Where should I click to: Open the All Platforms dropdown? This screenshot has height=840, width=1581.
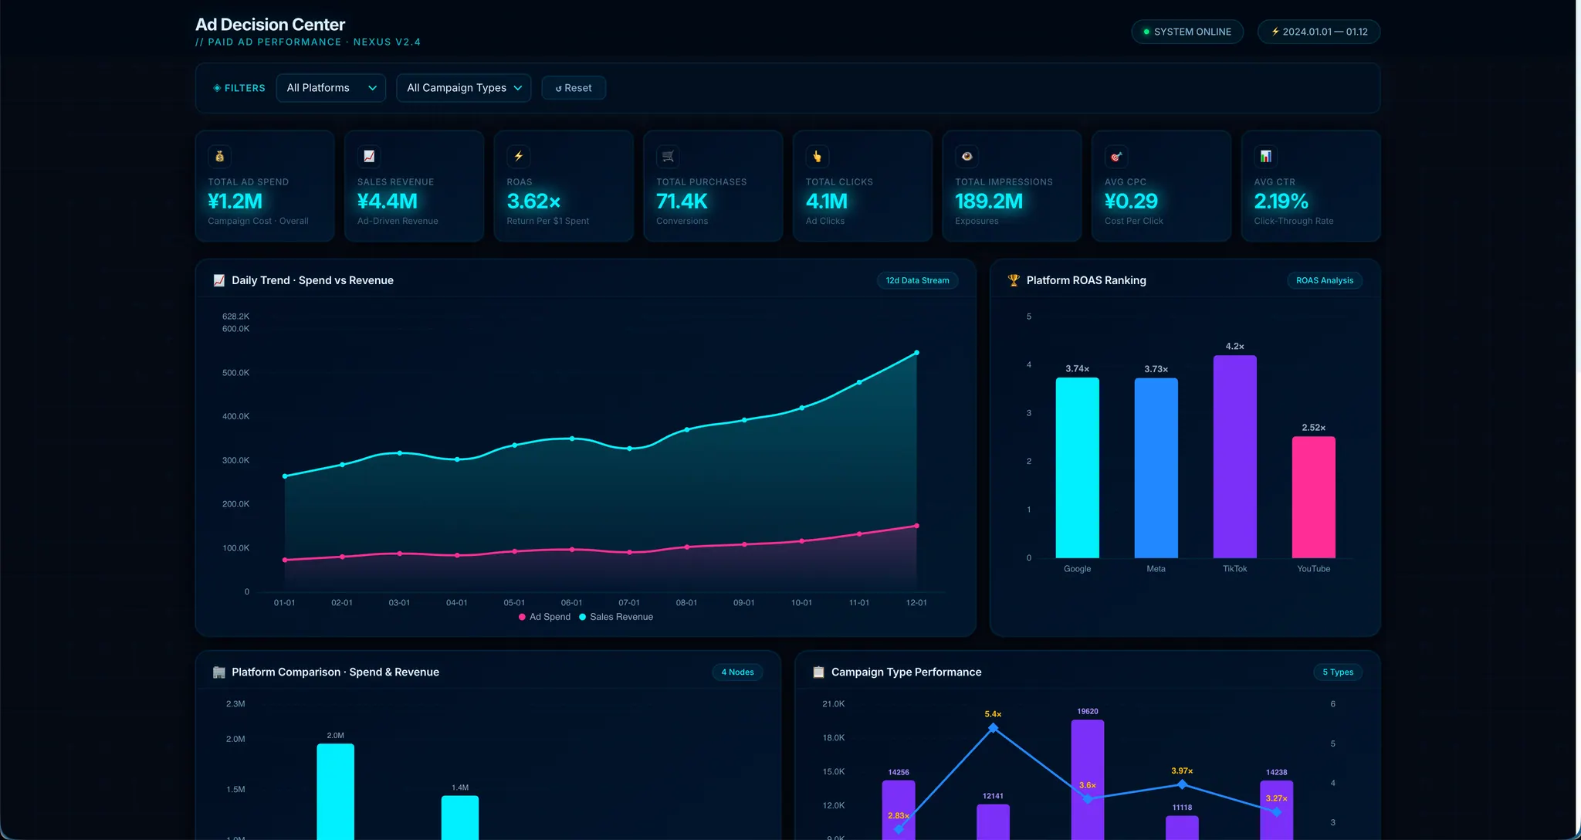click(x=331, y=88)
